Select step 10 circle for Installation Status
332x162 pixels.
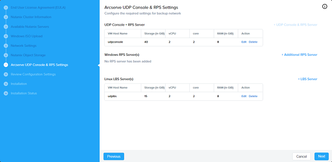6,93
